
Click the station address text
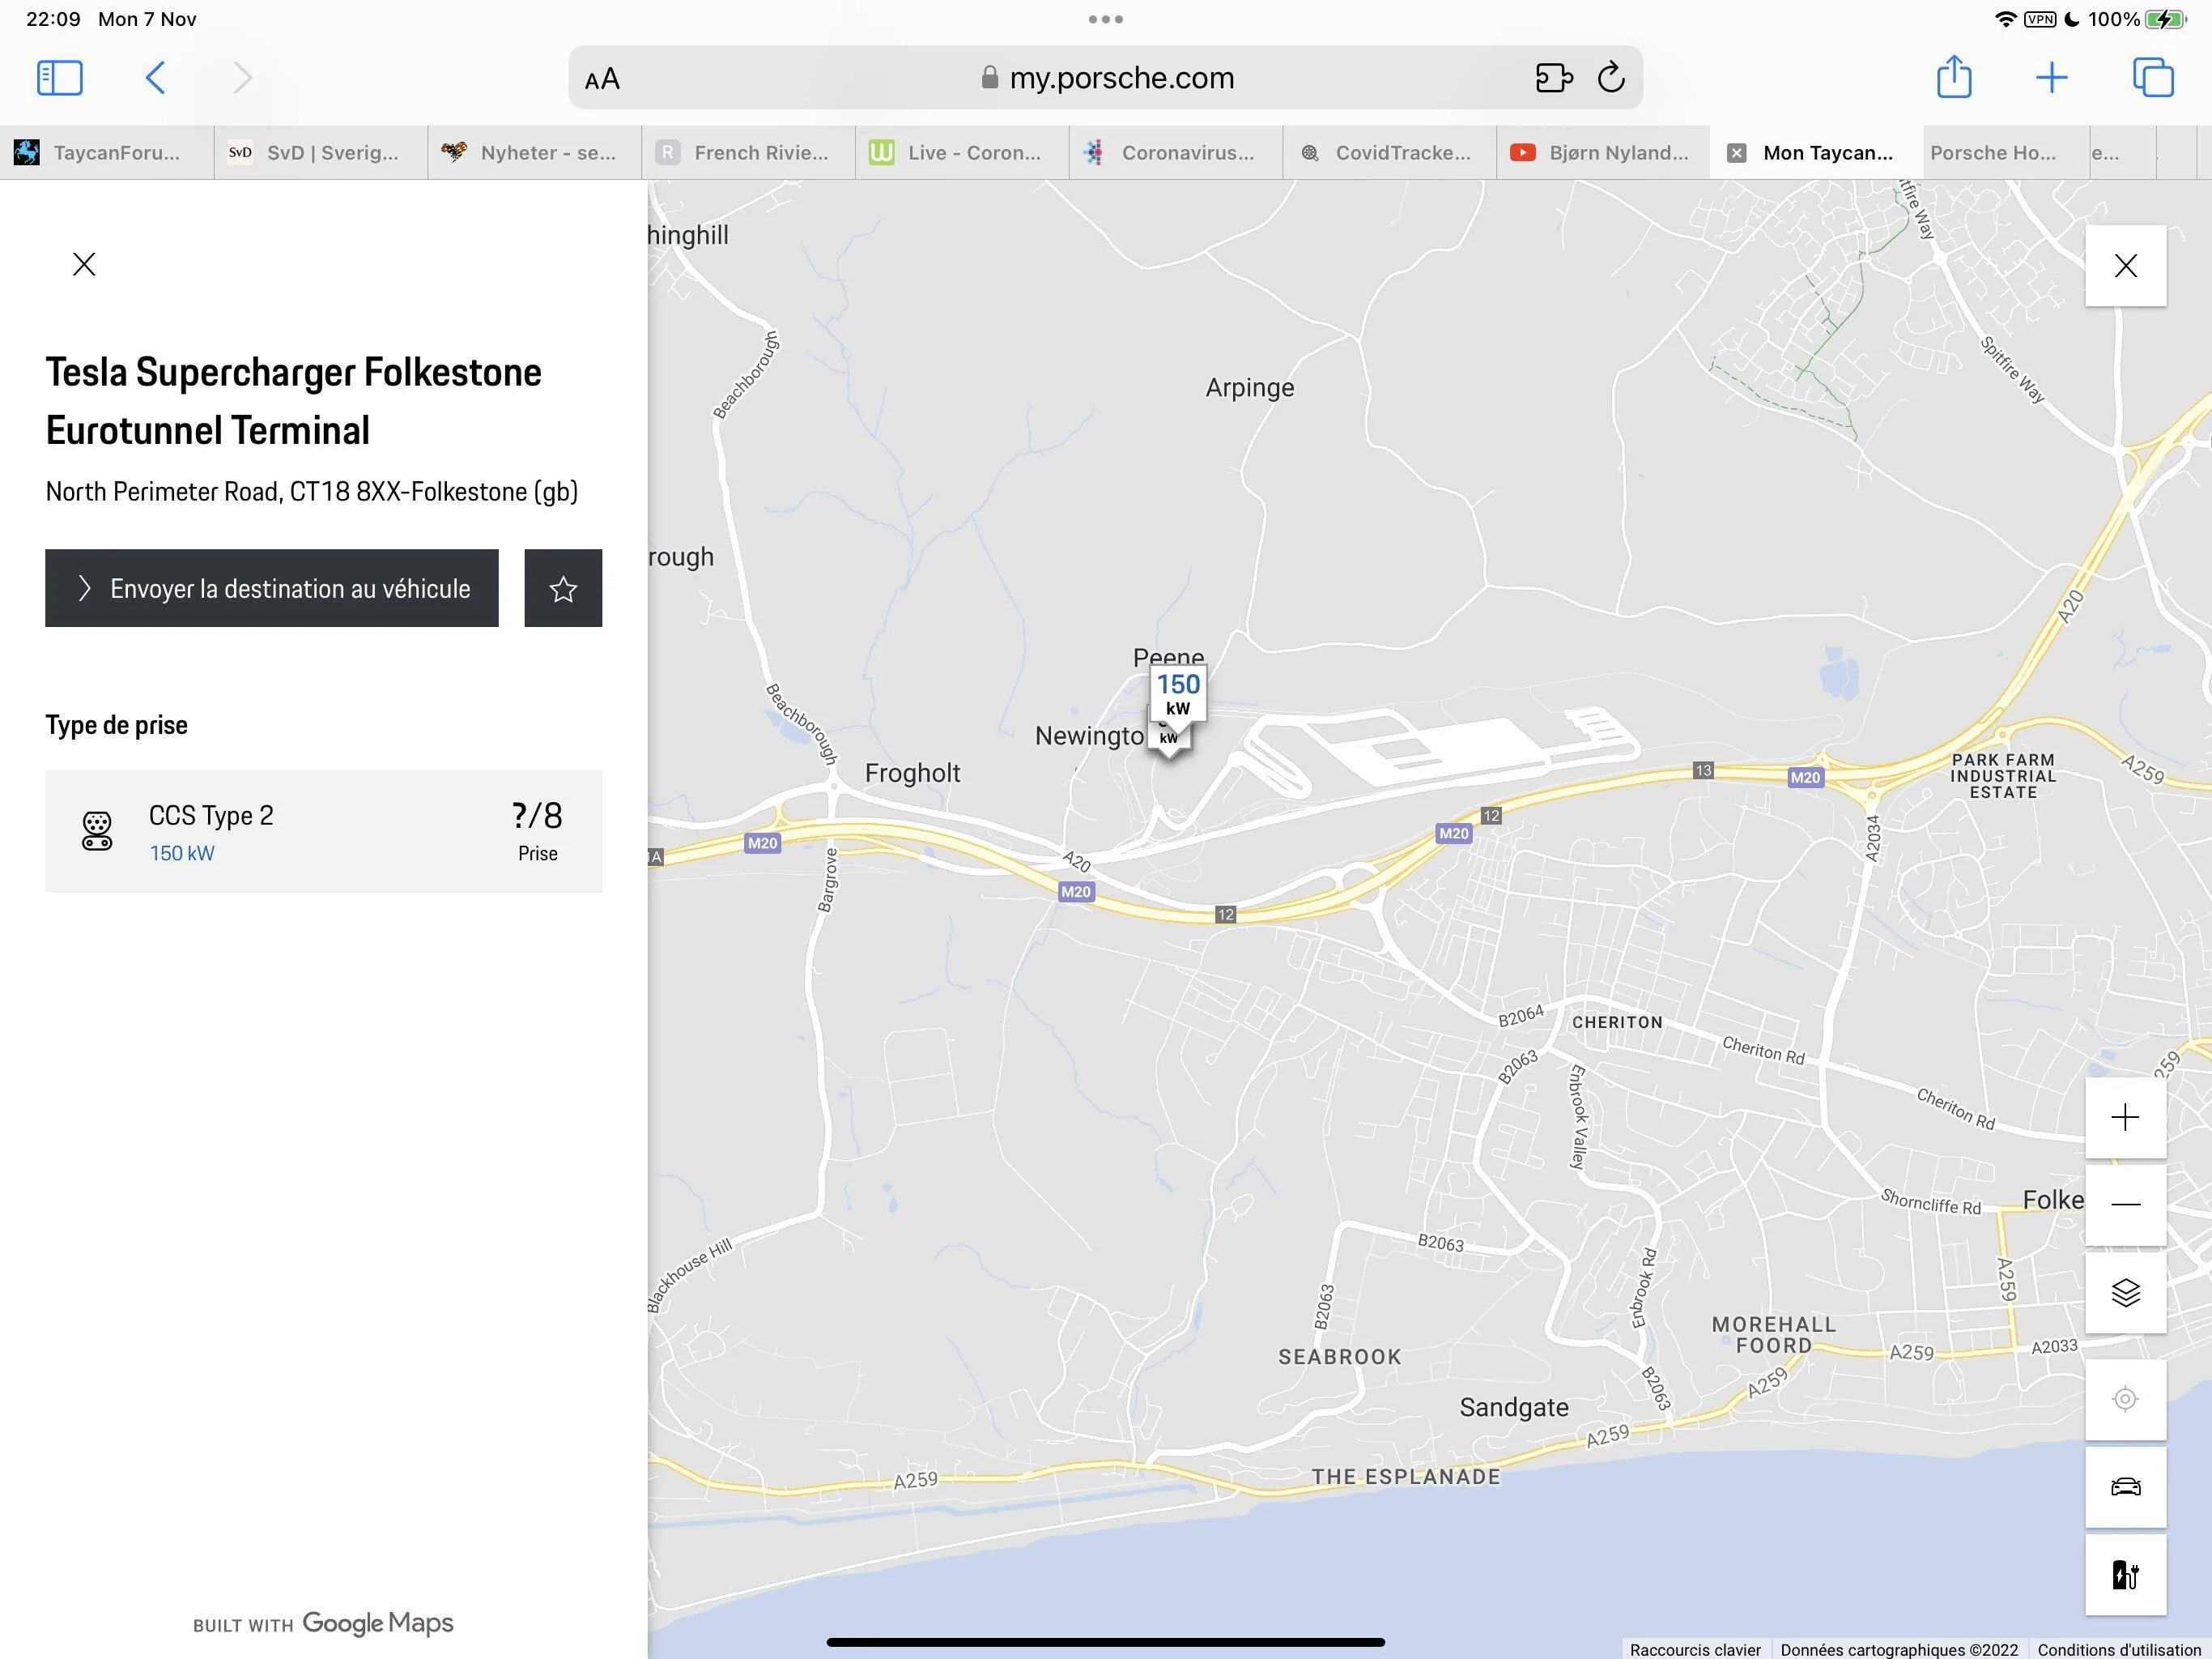[x=312, y=491]
